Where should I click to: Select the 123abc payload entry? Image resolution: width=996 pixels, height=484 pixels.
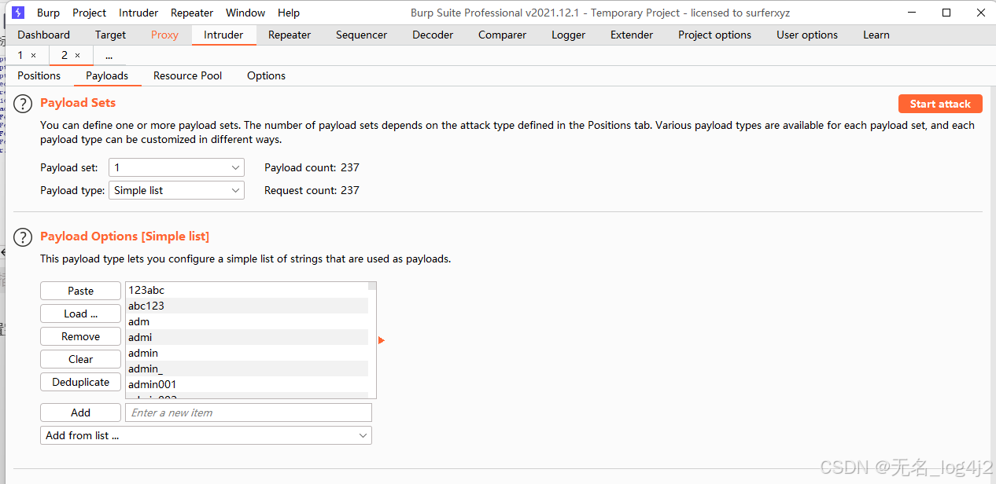247,290
